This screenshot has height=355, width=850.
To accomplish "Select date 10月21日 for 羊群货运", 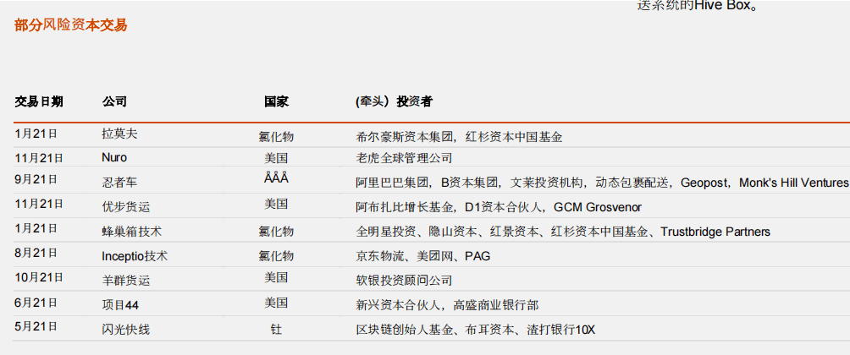I will pos(38,277).
